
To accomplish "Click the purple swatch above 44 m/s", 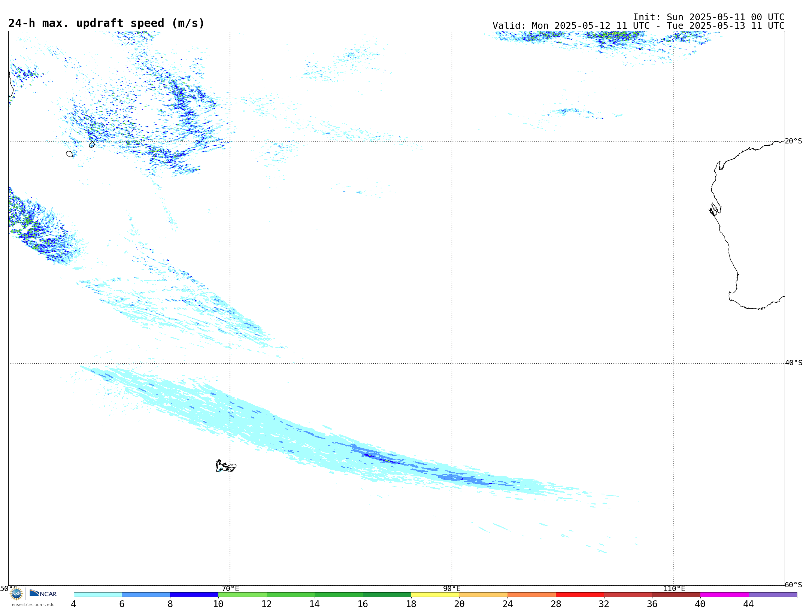I will (773, 595).
